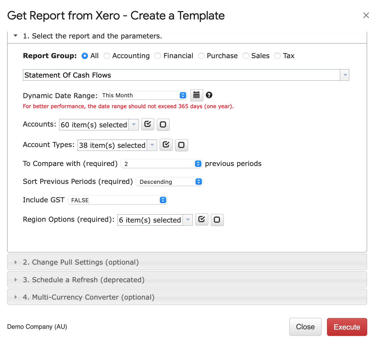Open the calendar date picker icon
The height and width of the screenshot is (343, 369).
(x=196, y=95)
